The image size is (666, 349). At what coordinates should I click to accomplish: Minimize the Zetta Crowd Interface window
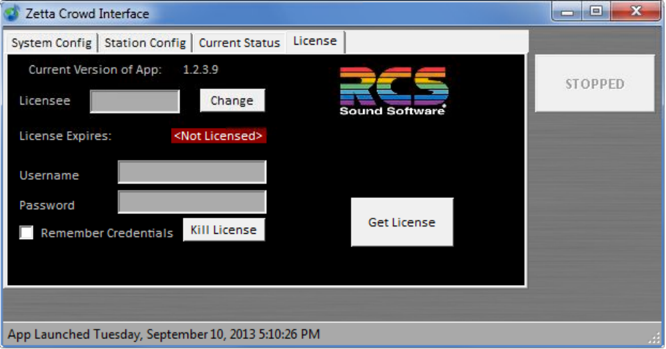pos(567,12)
